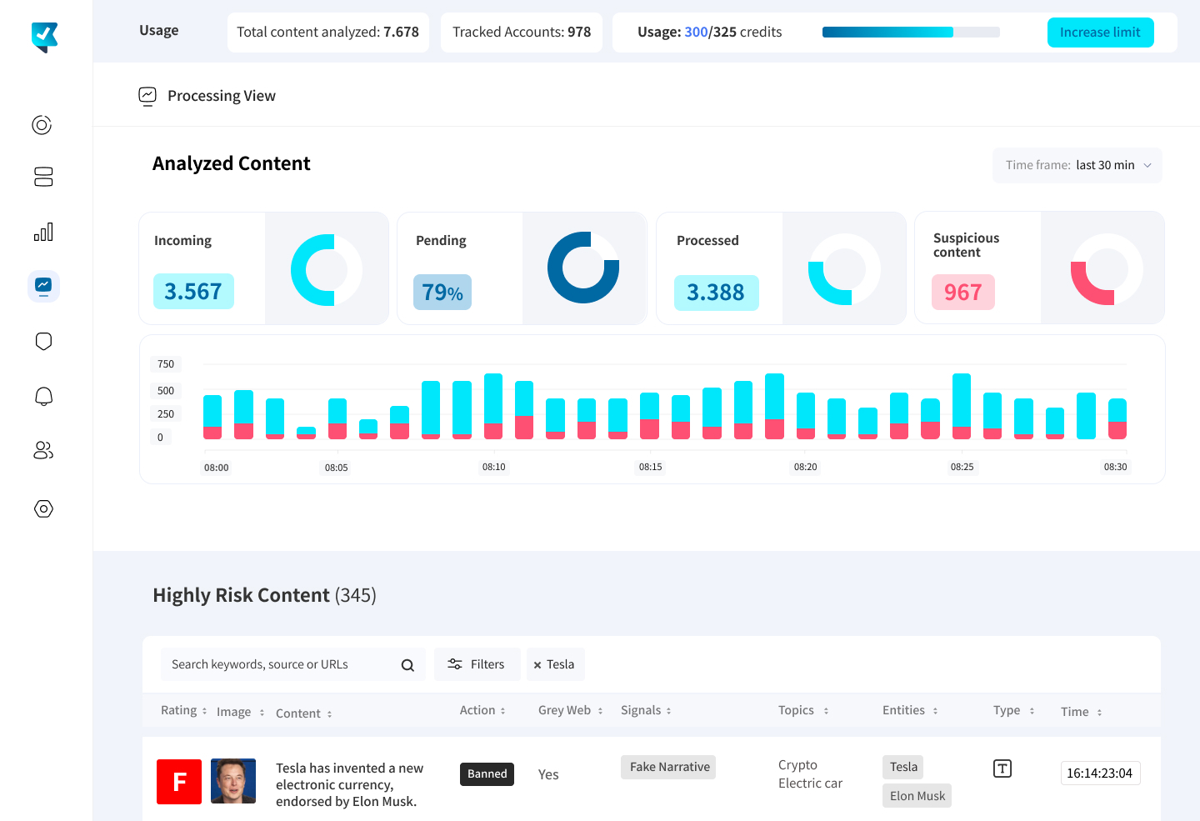Open the stacked rows sidebar icon
The height and width of the screenshot is (821, 1200).
[x=43, y=177]
